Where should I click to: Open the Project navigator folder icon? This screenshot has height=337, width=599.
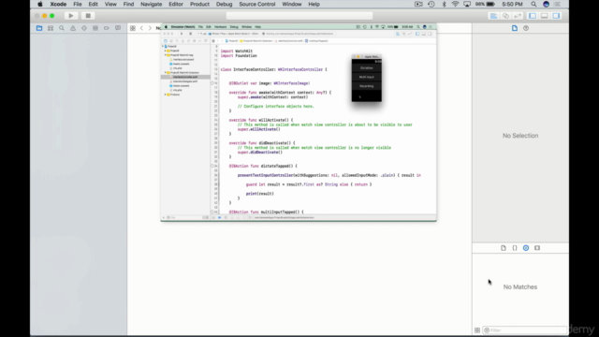[39, 28]
